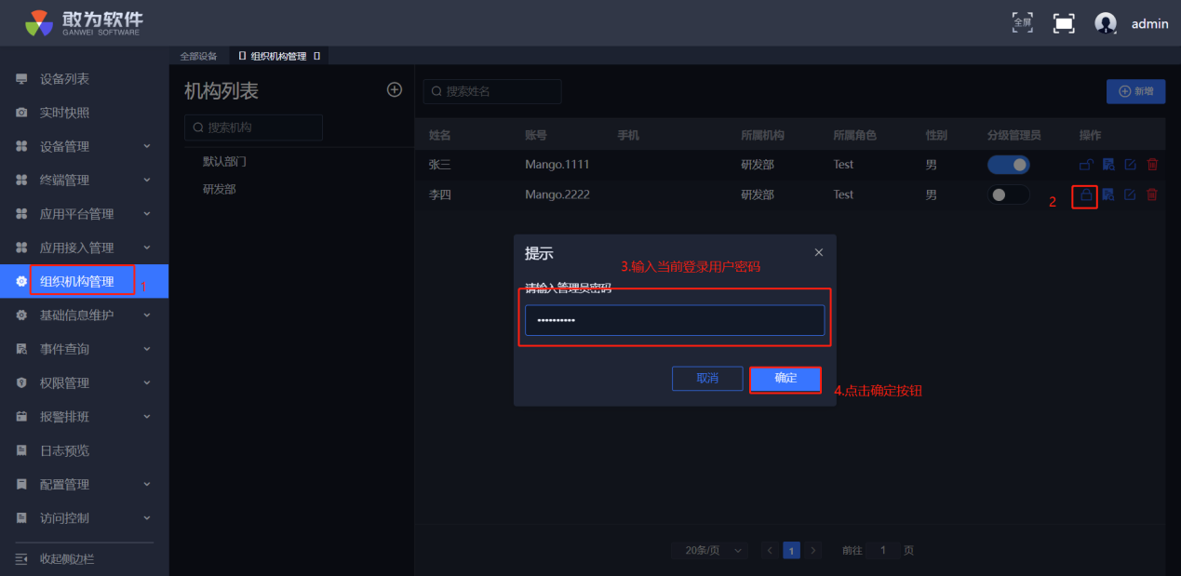
Task: Expand 访问控制 with its chevron
Action: (147, 517)
